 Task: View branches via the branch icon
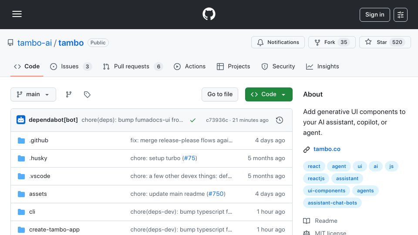click(69, 94)
